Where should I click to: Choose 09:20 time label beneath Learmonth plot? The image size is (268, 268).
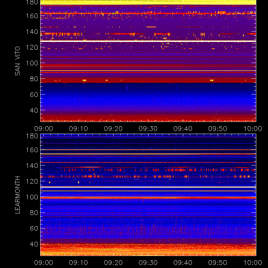(113, 263)
